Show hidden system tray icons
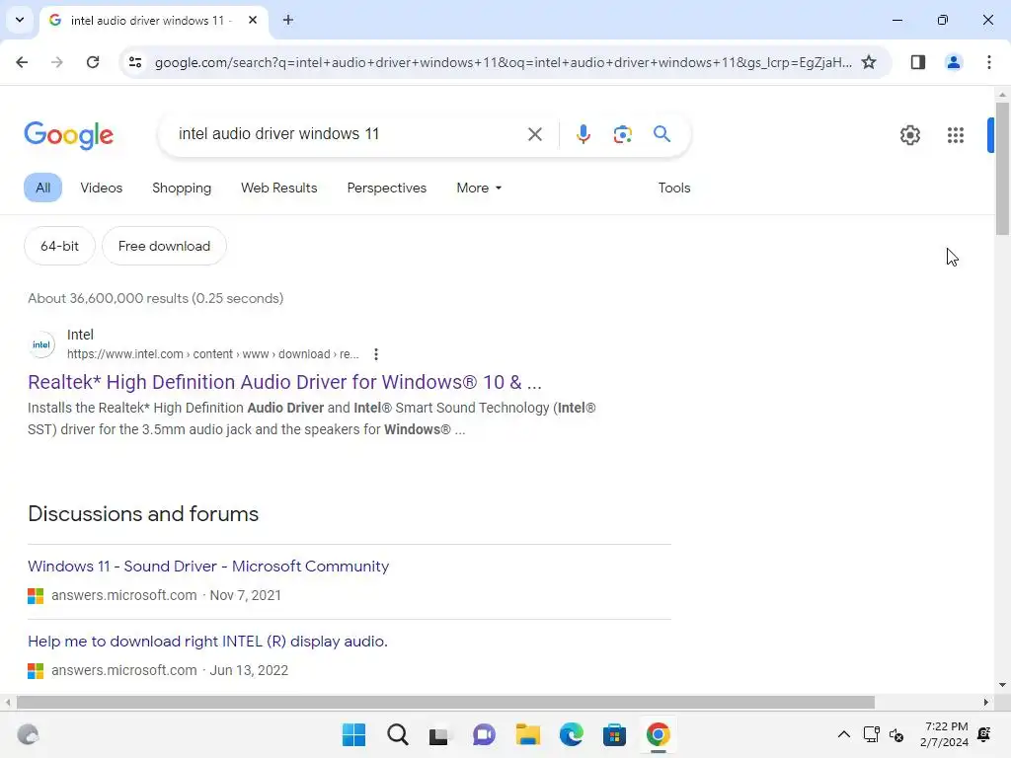This screenshot has width=1011, height=758. point(843,734)
